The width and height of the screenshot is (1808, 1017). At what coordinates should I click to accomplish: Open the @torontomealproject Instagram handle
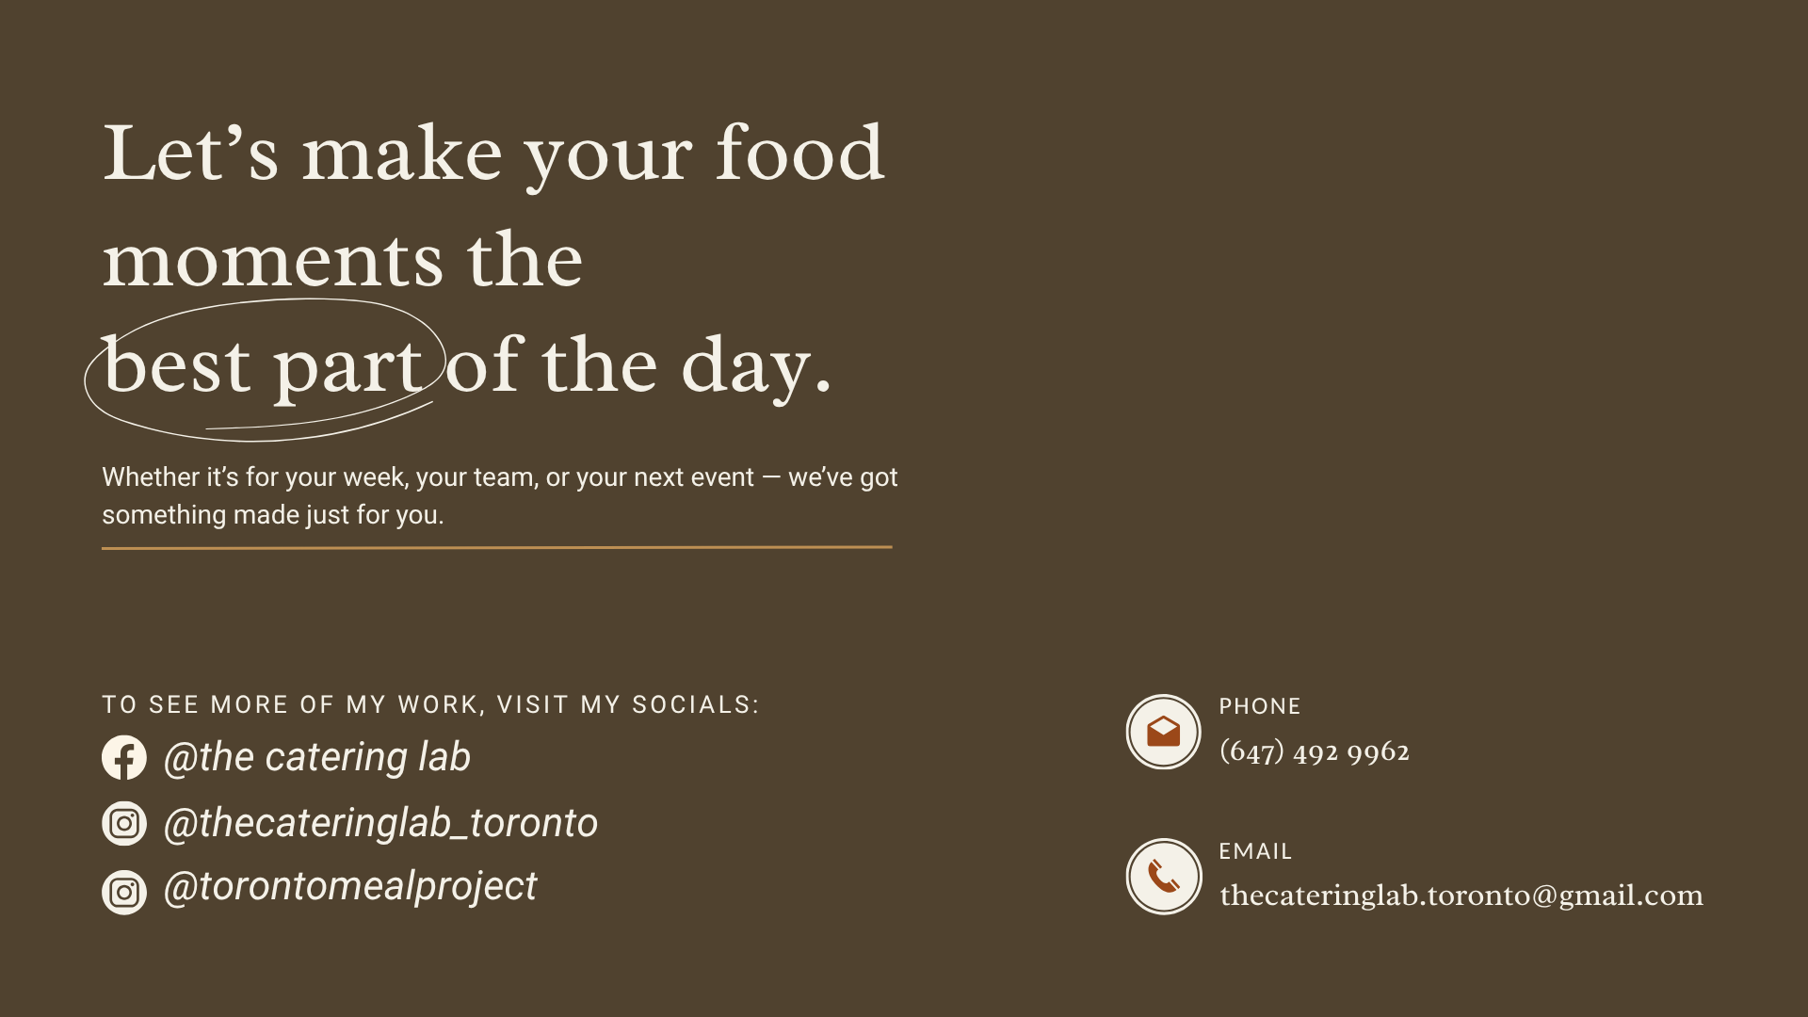(x=350, y=887)
